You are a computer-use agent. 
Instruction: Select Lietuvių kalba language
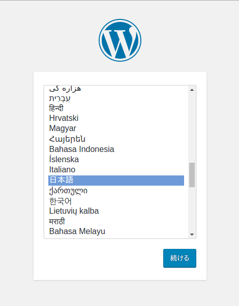(x=116, y=211)
